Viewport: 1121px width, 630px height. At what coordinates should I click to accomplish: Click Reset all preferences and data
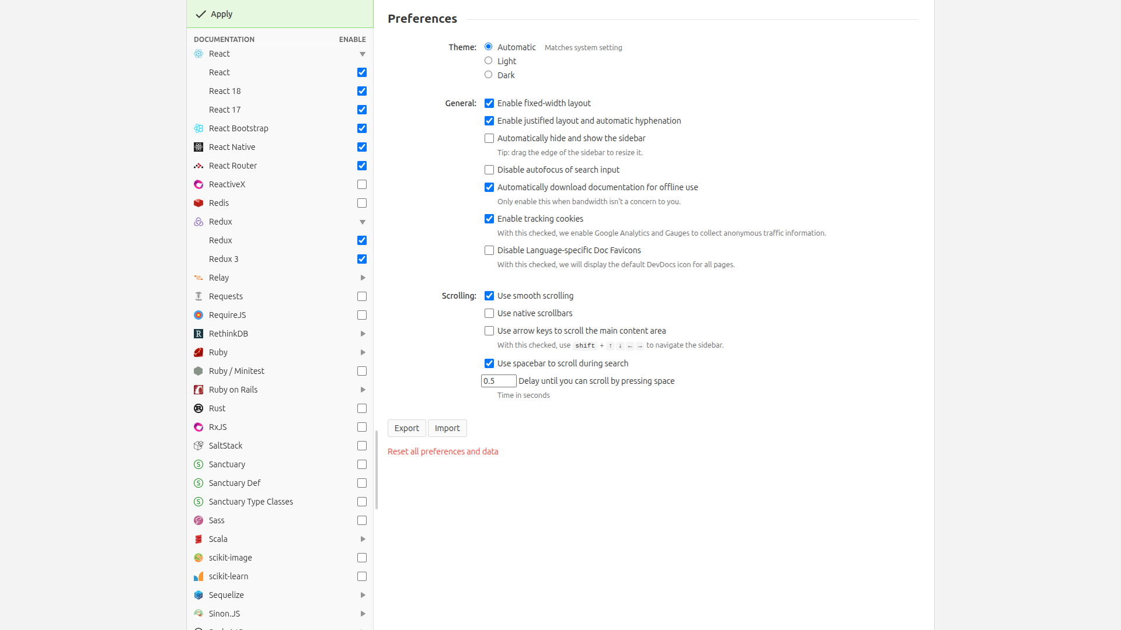pos(443,452)
